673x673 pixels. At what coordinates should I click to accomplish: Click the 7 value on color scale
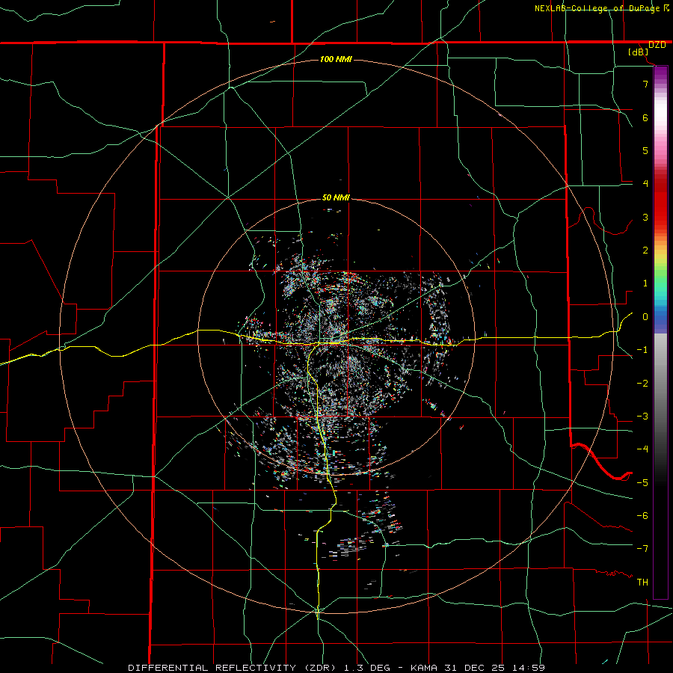[645, 84]
